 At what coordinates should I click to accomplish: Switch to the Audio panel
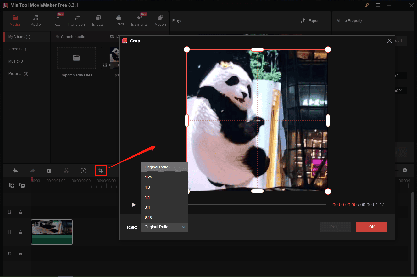click(x=36, y=20)
